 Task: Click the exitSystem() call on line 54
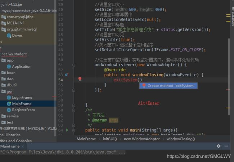click(128, 80)
